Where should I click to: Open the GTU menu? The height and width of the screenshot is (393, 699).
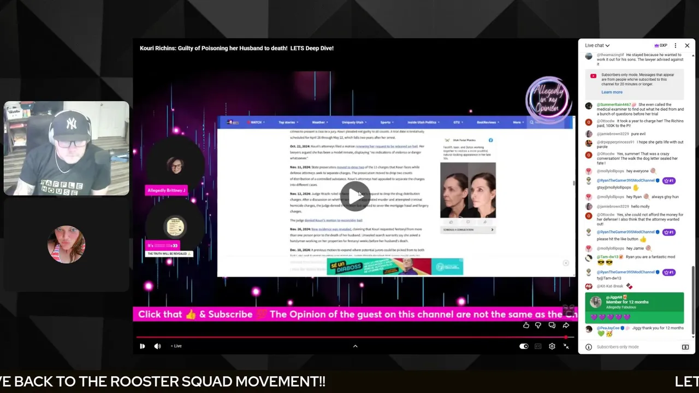(x=458, y=122)
